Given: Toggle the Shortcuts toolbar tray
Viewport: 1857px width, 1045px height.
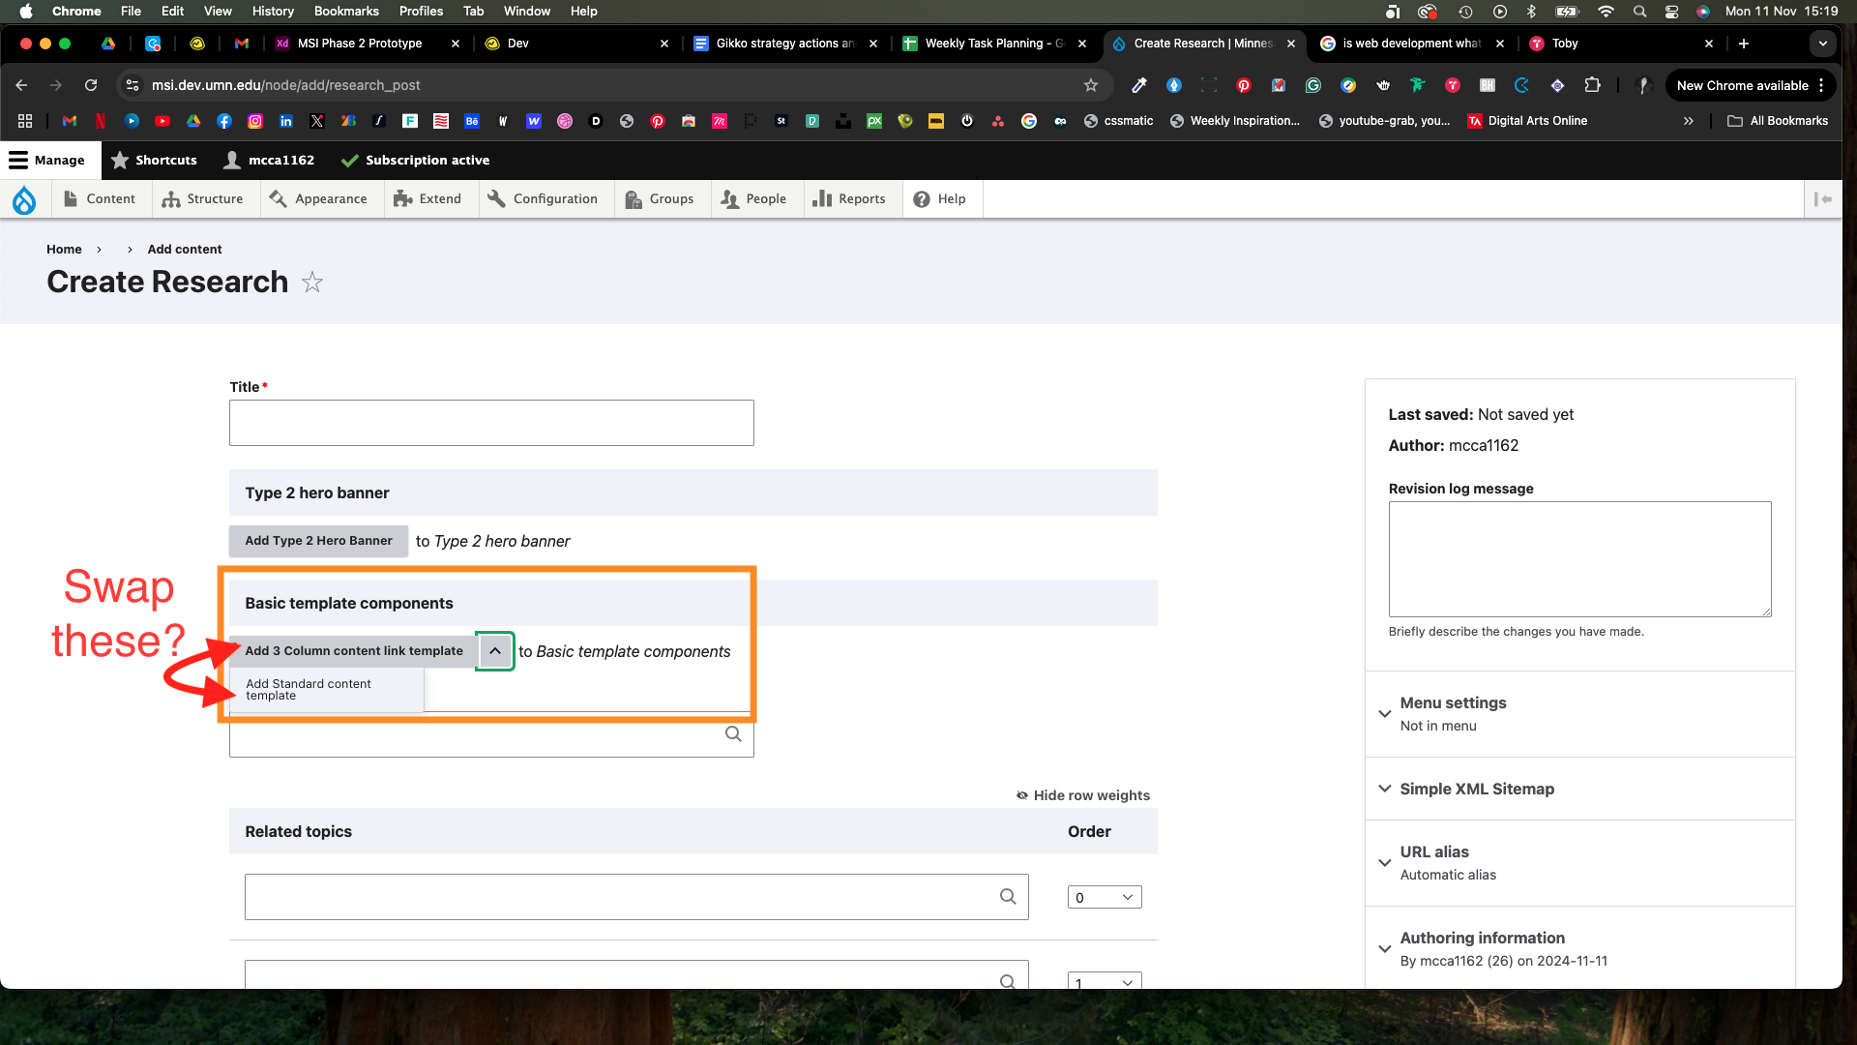Looking at the screenshot, I should click(154, 161).
